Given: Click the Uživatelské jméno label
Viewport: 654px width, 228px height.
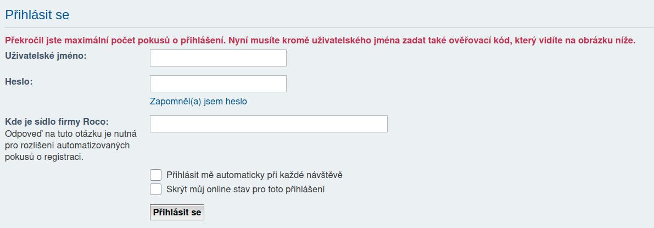Looking at the screenshot, I should click(x=46, y=55).
